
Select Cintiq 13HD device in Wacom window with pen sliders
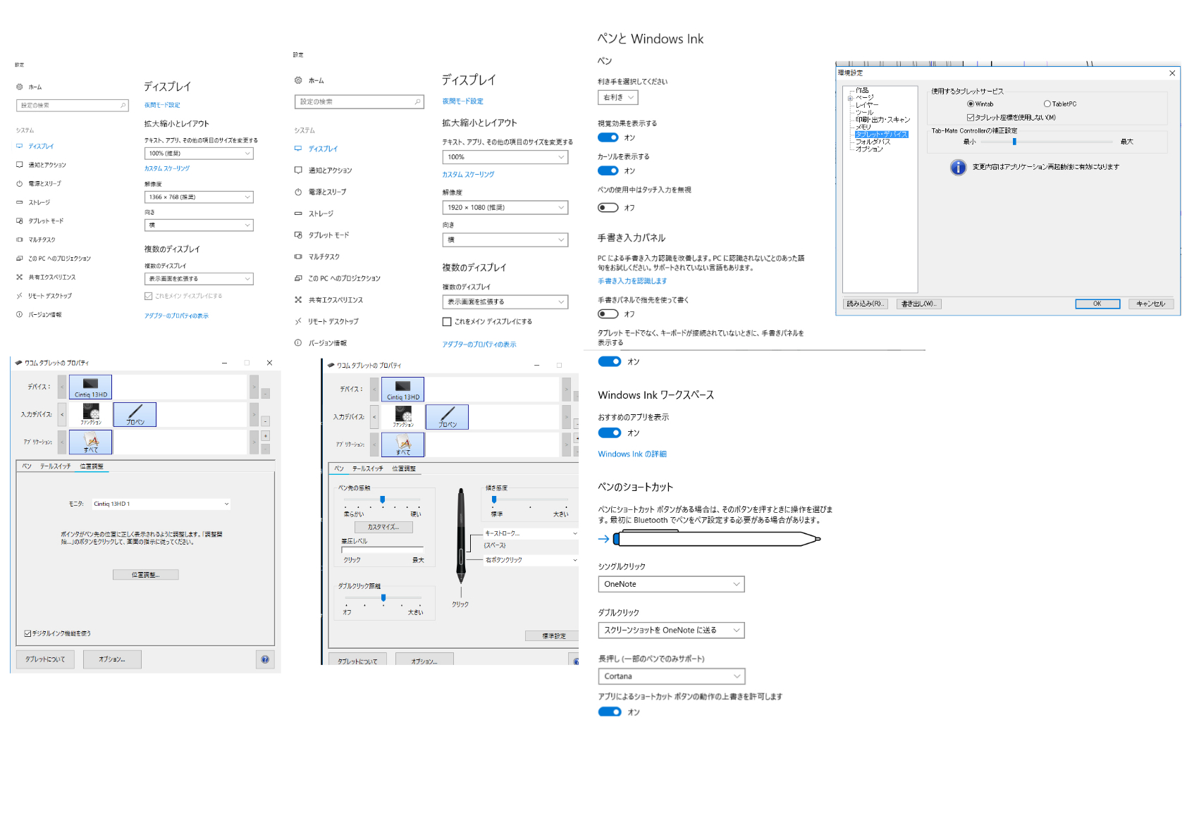(x=402, y=389)
